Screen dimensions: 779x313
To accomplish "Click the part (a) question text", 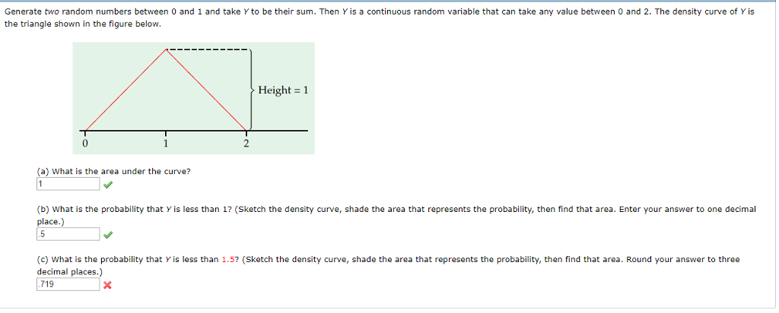I will click(114, 172).
